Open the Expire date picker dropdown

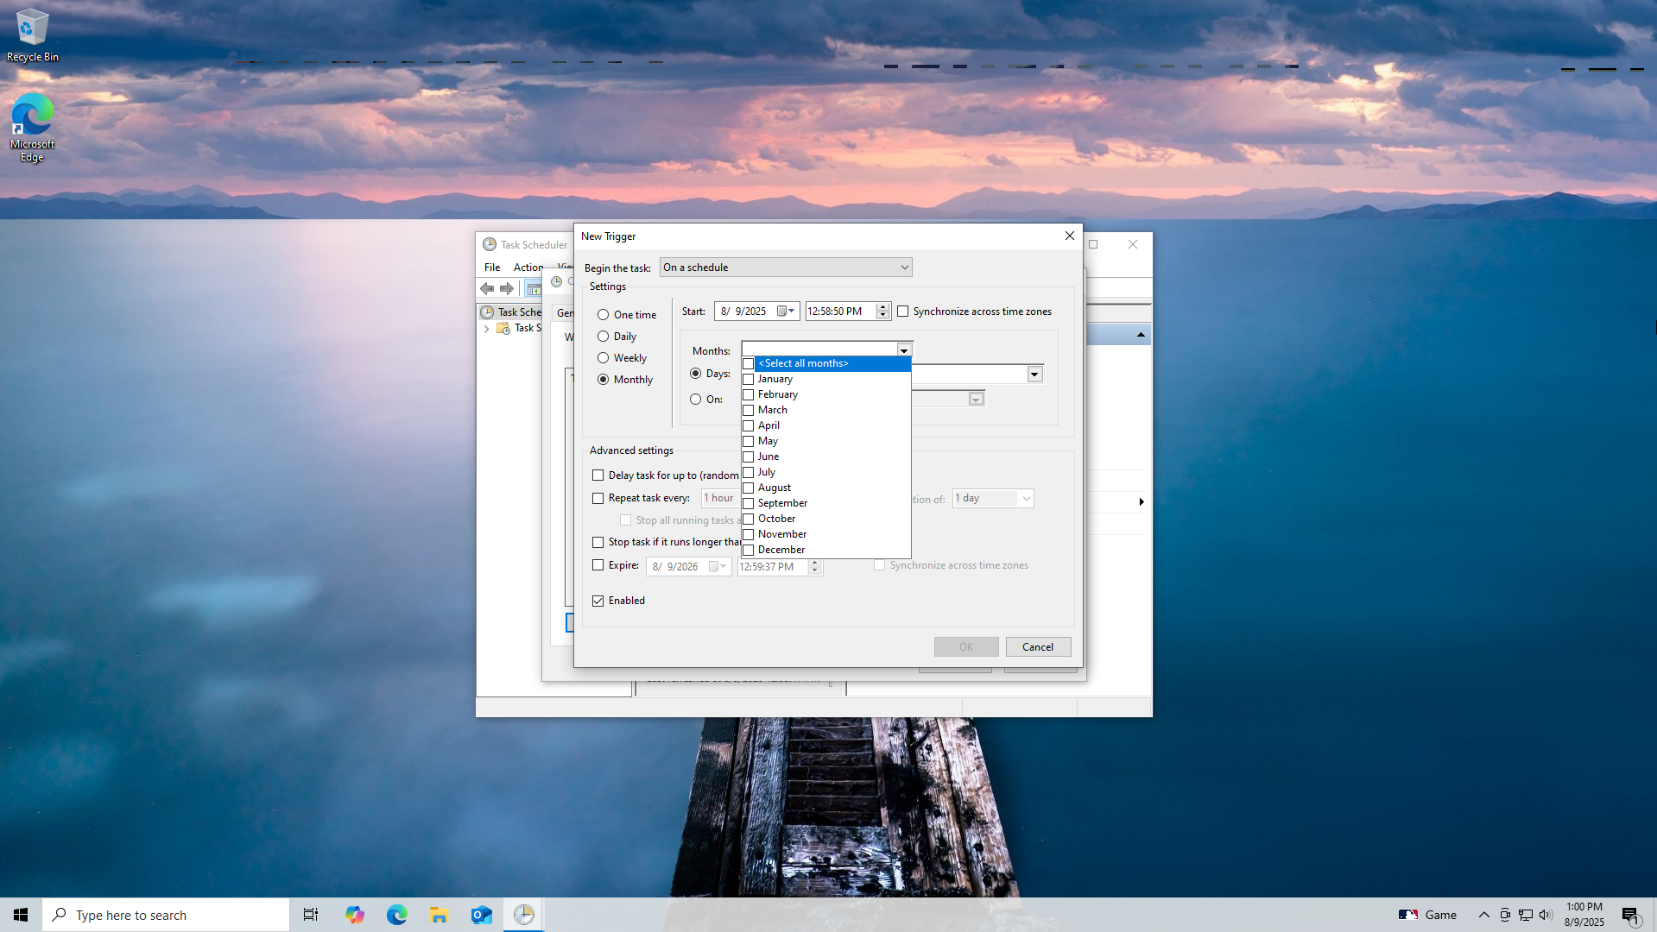(718, 567)
